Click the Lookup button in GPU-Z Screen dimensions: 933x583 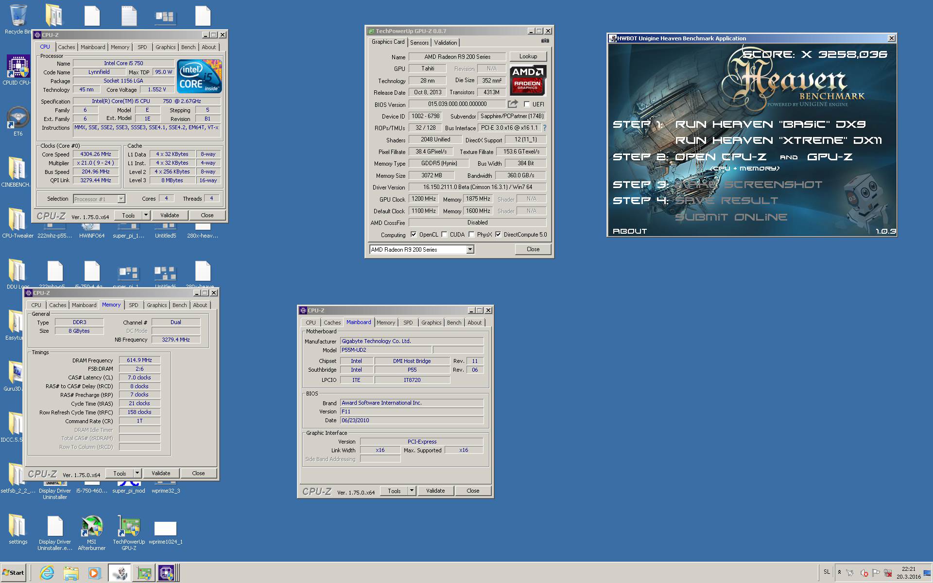(528, 56)
